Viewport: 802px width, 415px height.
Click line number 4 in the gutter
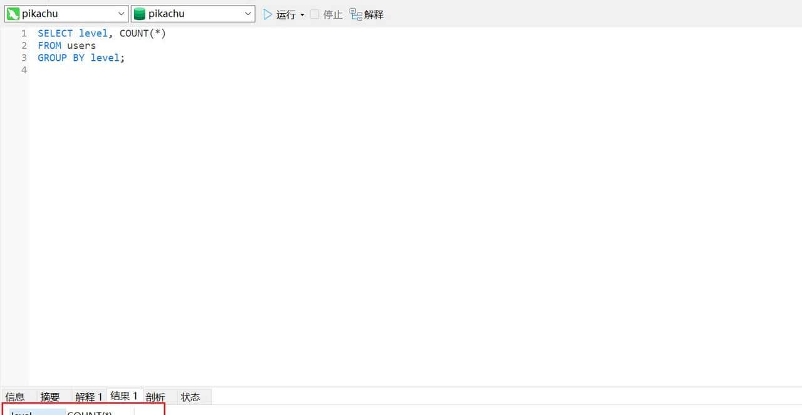[x=24, y=70]
